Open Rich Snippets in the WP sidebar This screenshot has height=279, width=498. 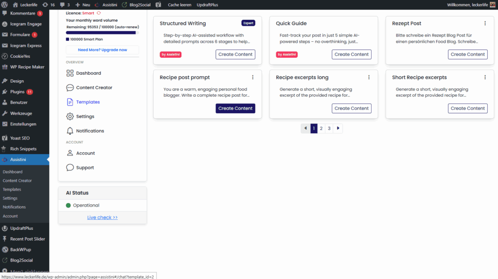click(x=23, y=149)
